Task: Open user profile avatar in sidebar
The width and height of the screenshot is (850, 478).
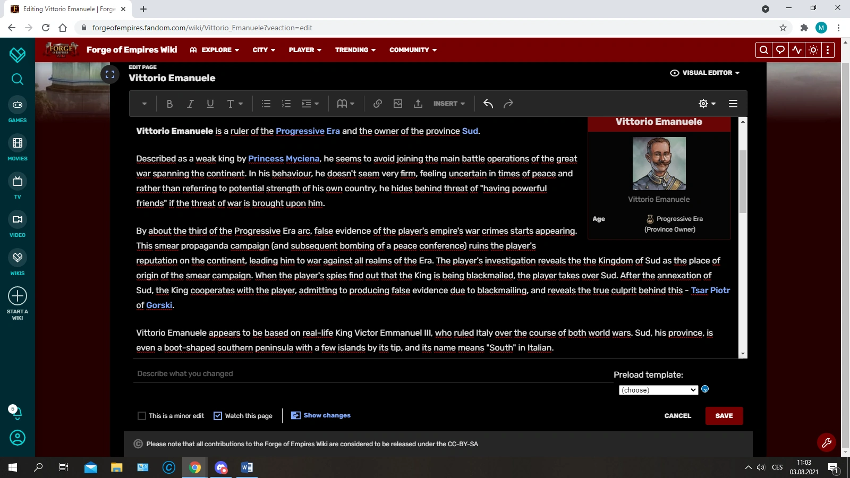Action: pos(18,438)
